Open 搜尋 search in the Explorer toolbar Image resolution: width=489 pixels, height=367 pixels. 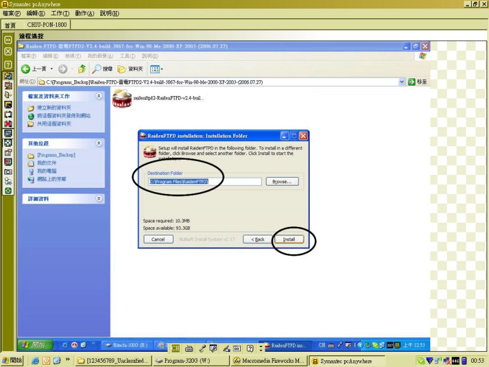[102, 69]
